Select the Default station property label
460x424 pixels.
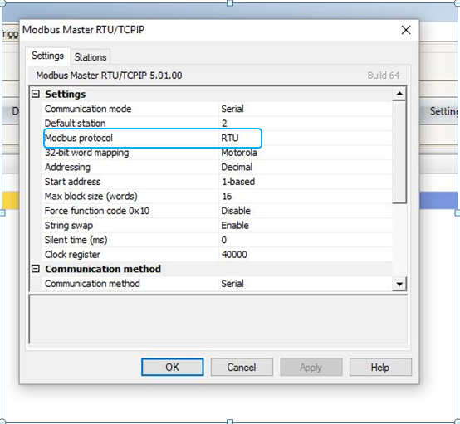[x=75, y=124]
